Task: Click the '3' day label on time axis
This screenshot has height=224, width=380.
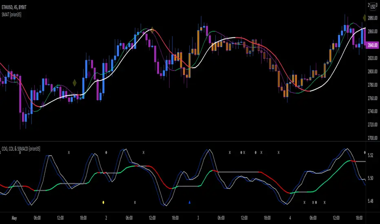Action: (198, 217)
